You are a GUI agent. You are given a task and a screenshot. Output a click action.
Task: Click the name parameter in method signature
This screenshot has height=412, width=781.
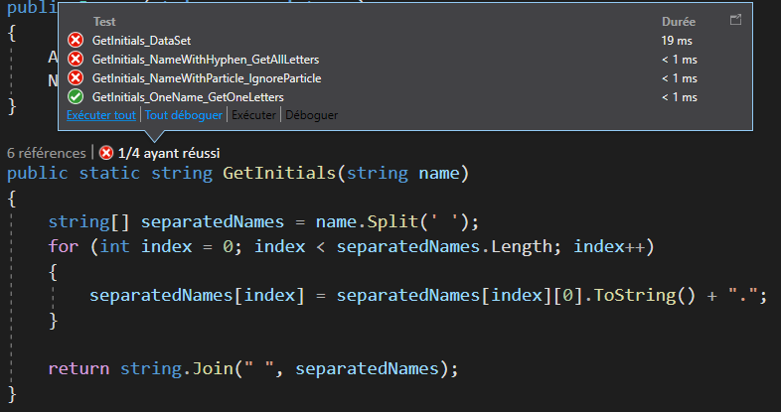[439, 173]
